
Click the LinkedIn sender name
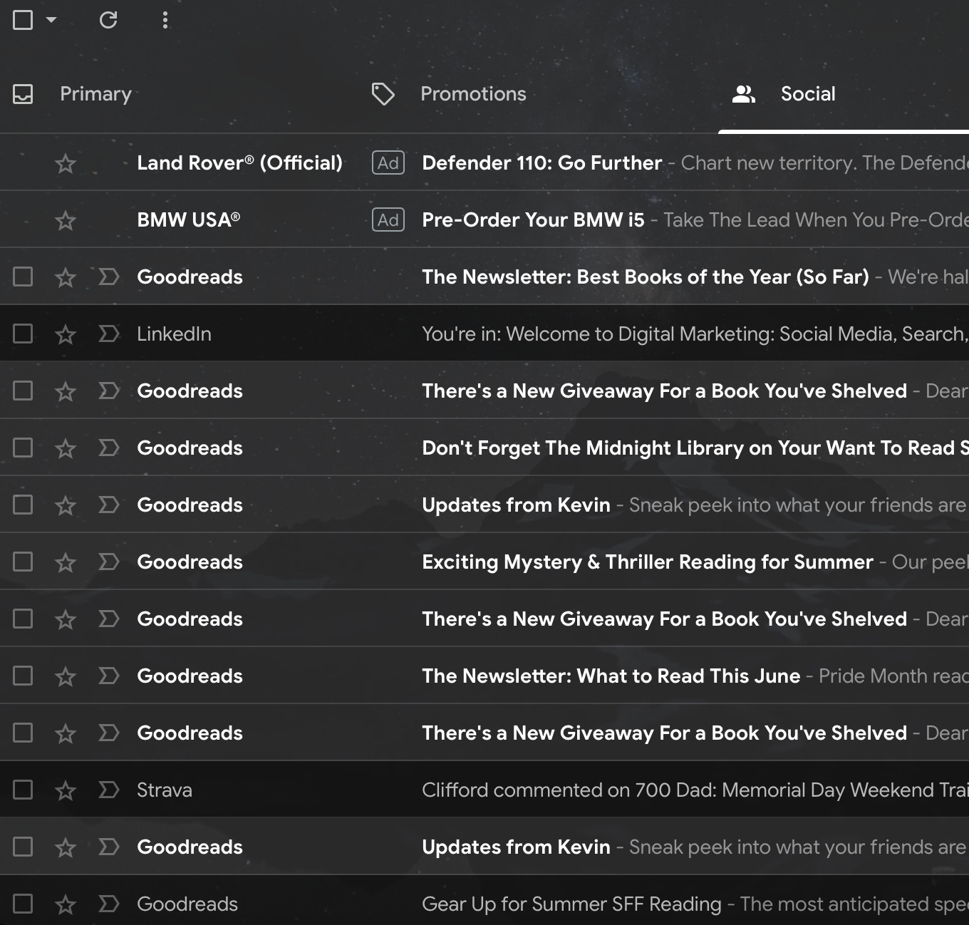[174, 334]
